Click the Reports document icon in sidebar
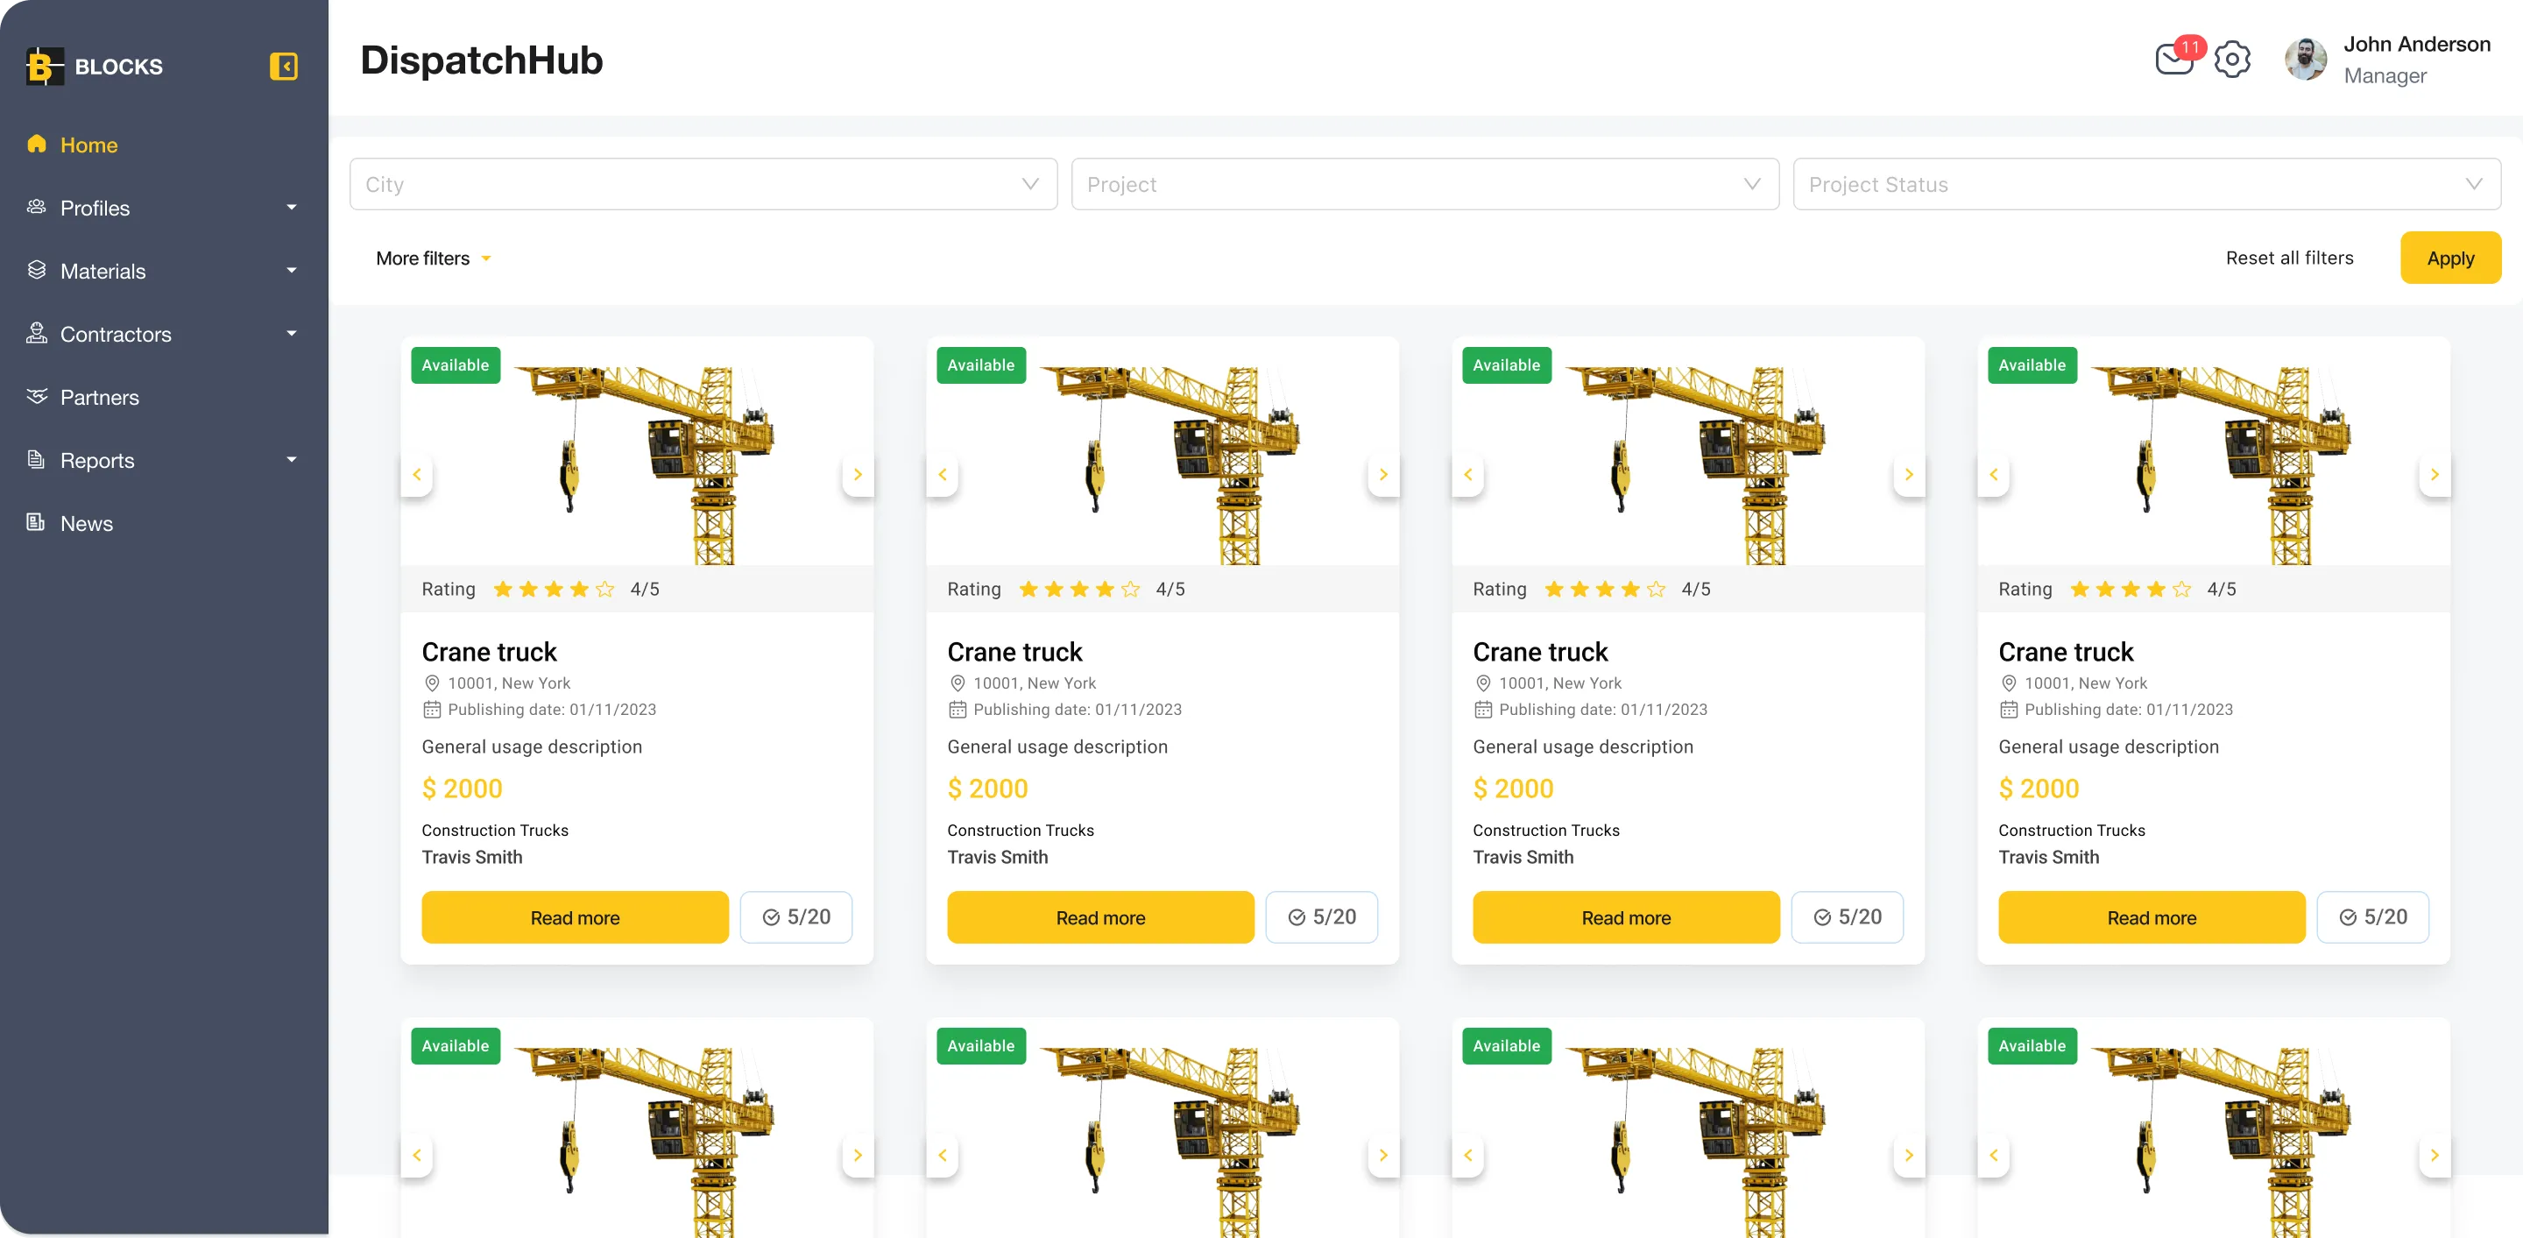 [36, 459]
